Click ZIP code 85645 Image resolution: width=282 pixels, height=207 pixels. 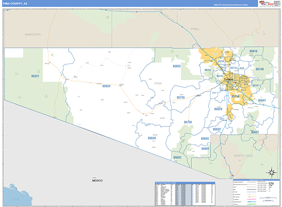coord(205,139)
